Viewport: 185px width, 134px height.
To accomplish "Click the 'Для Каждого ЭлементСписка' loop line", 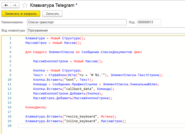I will point(83,52).
